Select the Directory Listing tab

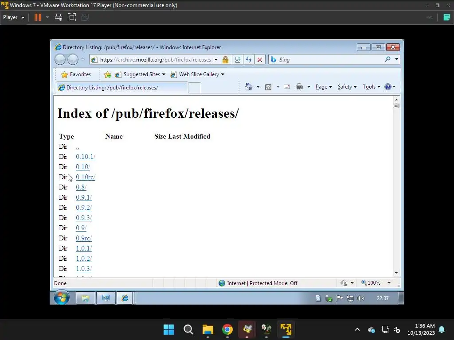pos(121,88)
